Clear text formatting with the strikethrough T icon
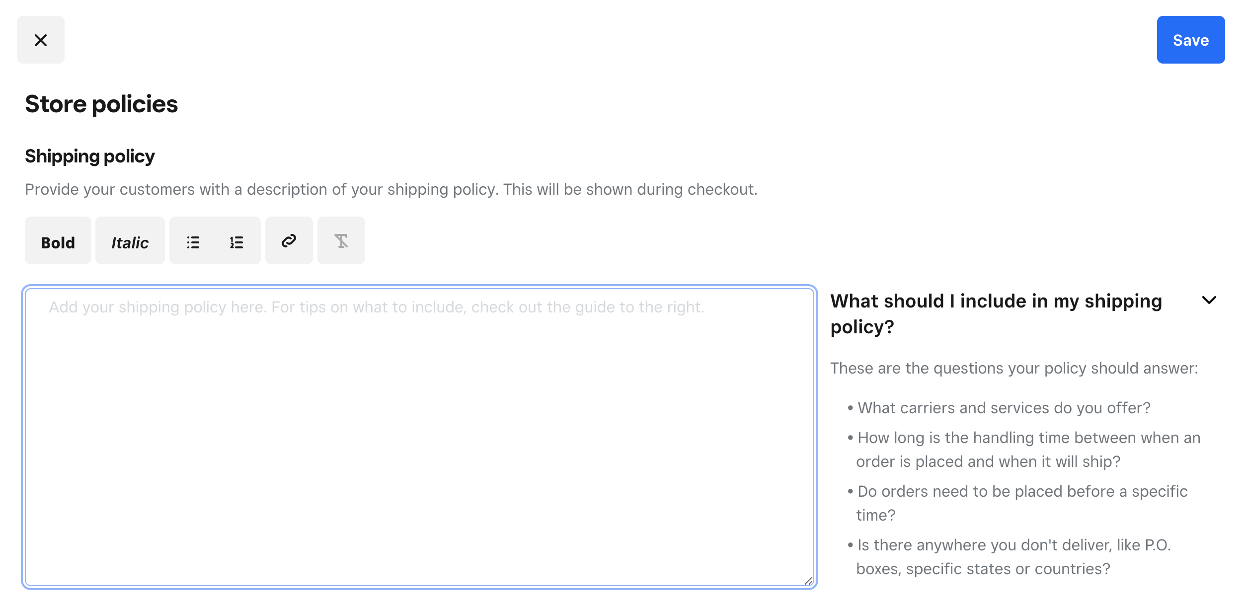 [x=341, y=241]
